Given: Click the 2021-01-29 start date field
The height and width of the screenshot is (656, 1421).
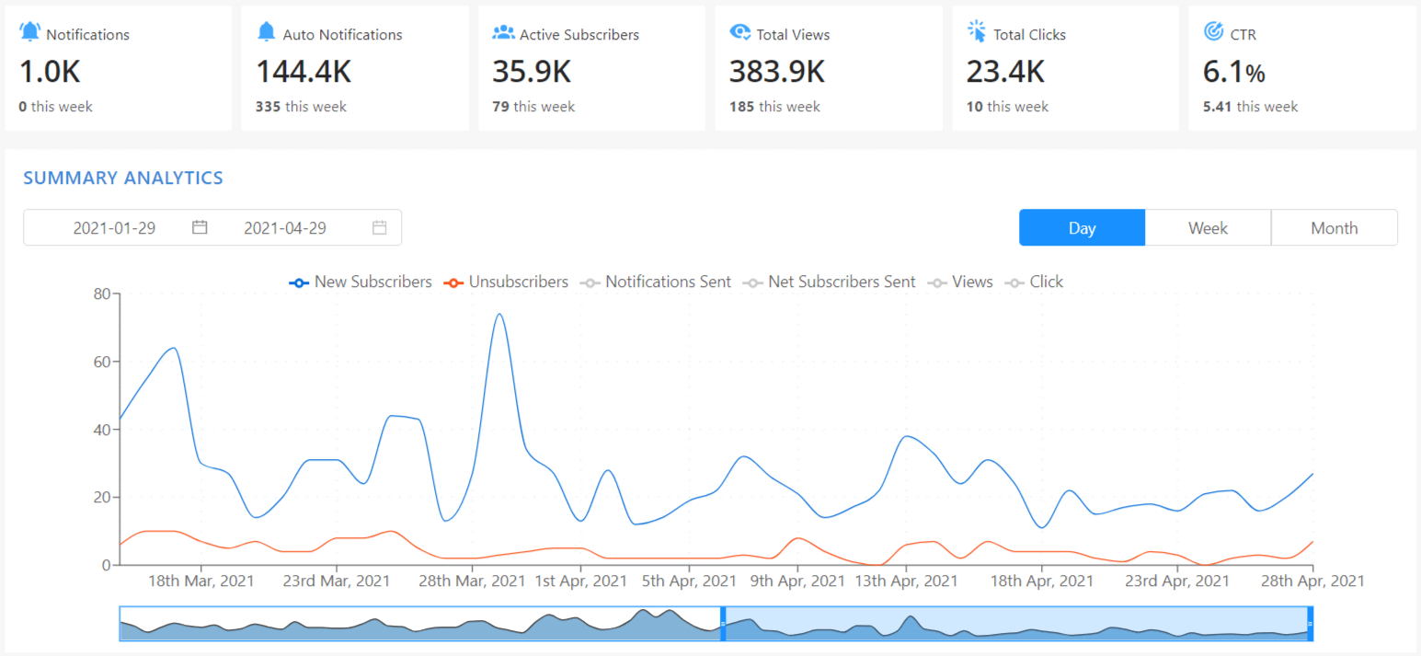Looking at the screenshot, I should pyautogui.click(x=115, y=227).
